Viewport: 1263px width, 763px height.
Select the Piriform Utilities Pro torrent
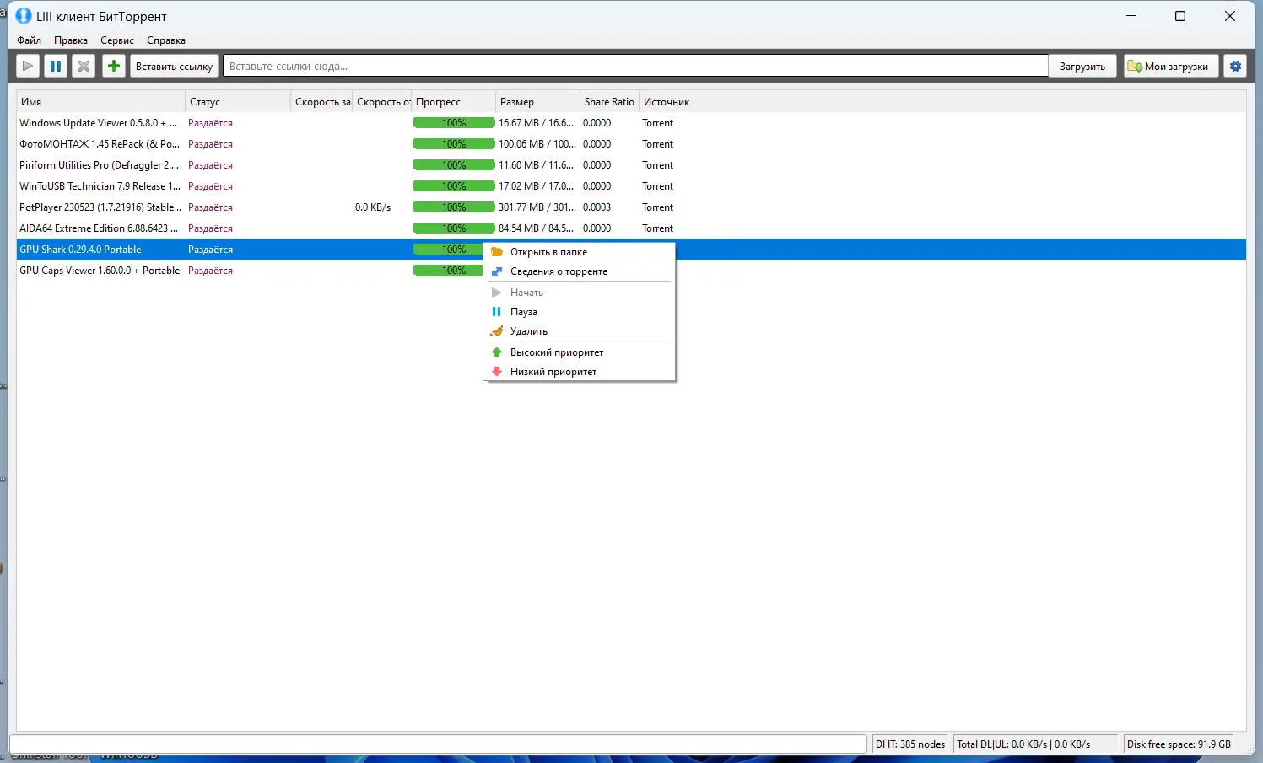[x=100, y=165]
